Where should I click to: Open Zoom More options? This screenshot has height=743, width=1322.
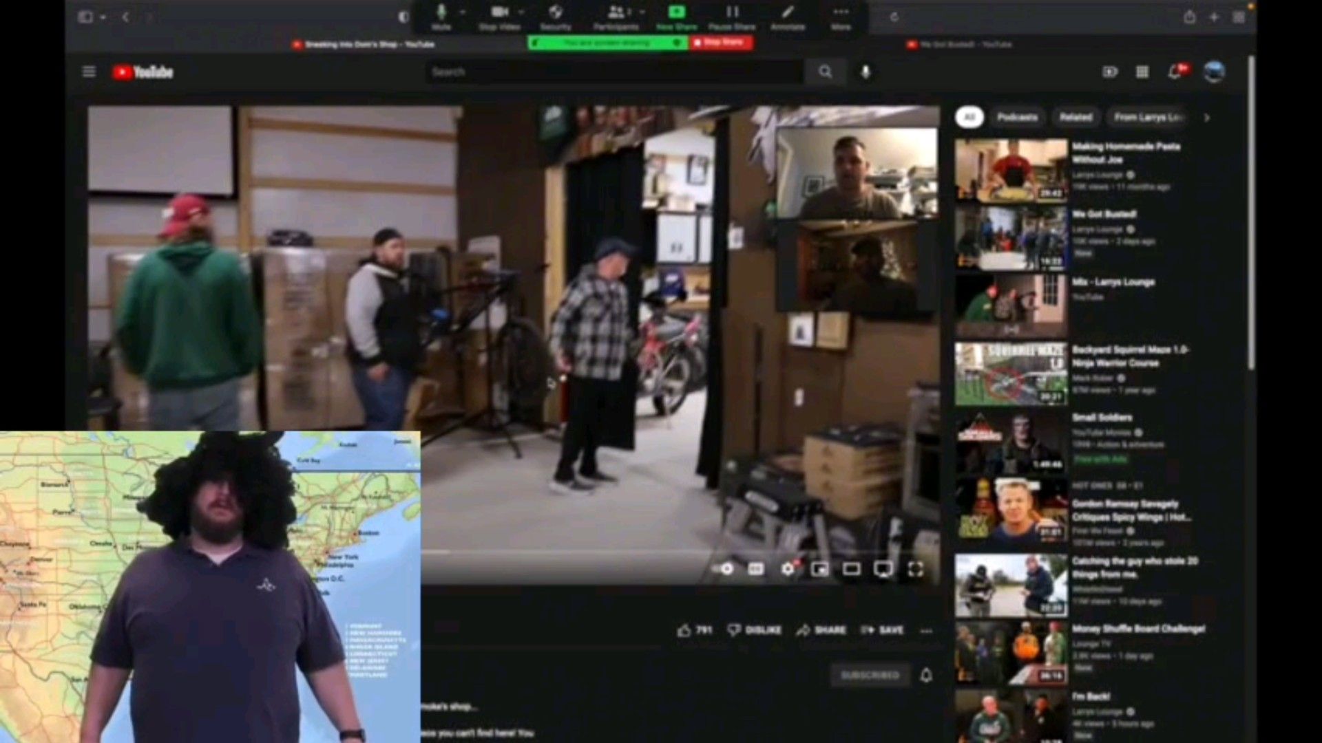[x=841, y=17]
